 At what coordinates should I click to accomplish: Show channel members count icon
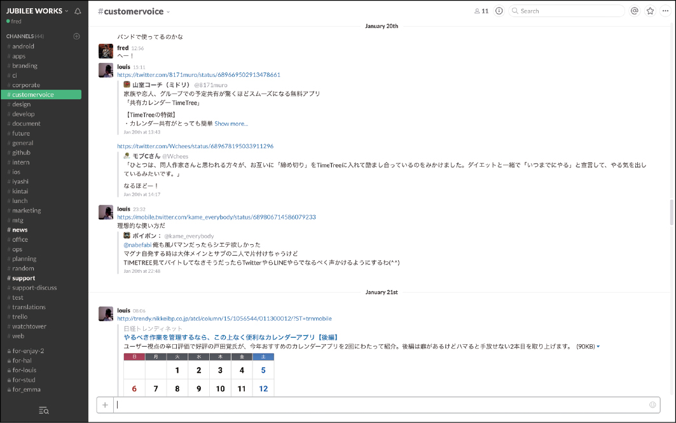[481, 11]
